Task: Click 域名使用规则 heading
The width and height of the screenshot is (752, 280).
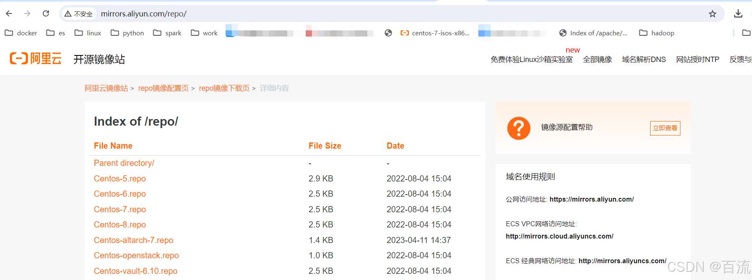Action: point(531,177)
